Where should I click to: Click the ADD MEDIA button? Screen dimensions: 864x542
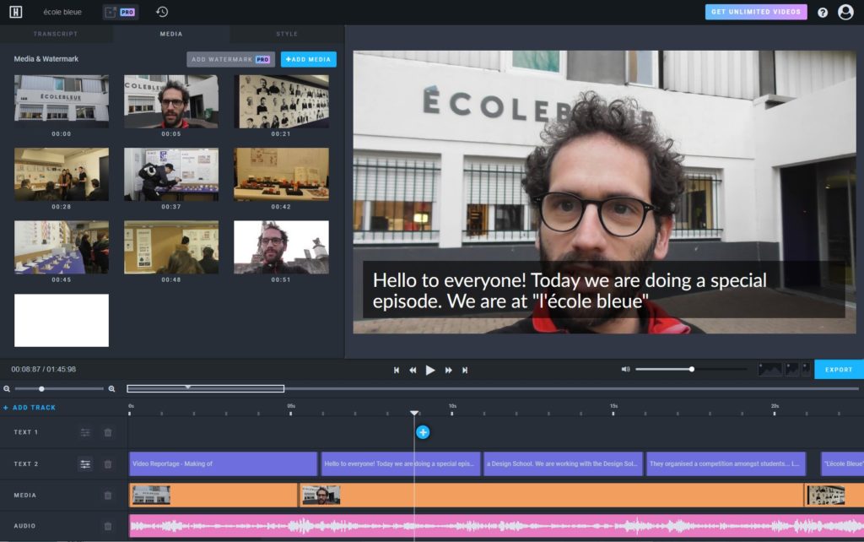click(x=309, y=60)
